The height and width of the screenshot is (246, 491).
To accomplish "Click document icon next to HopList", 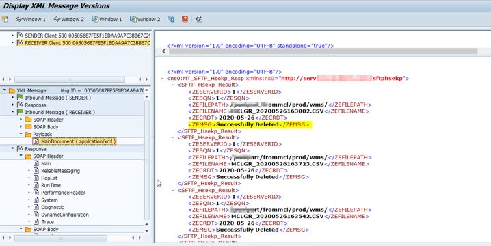I will tap(36, 178).
